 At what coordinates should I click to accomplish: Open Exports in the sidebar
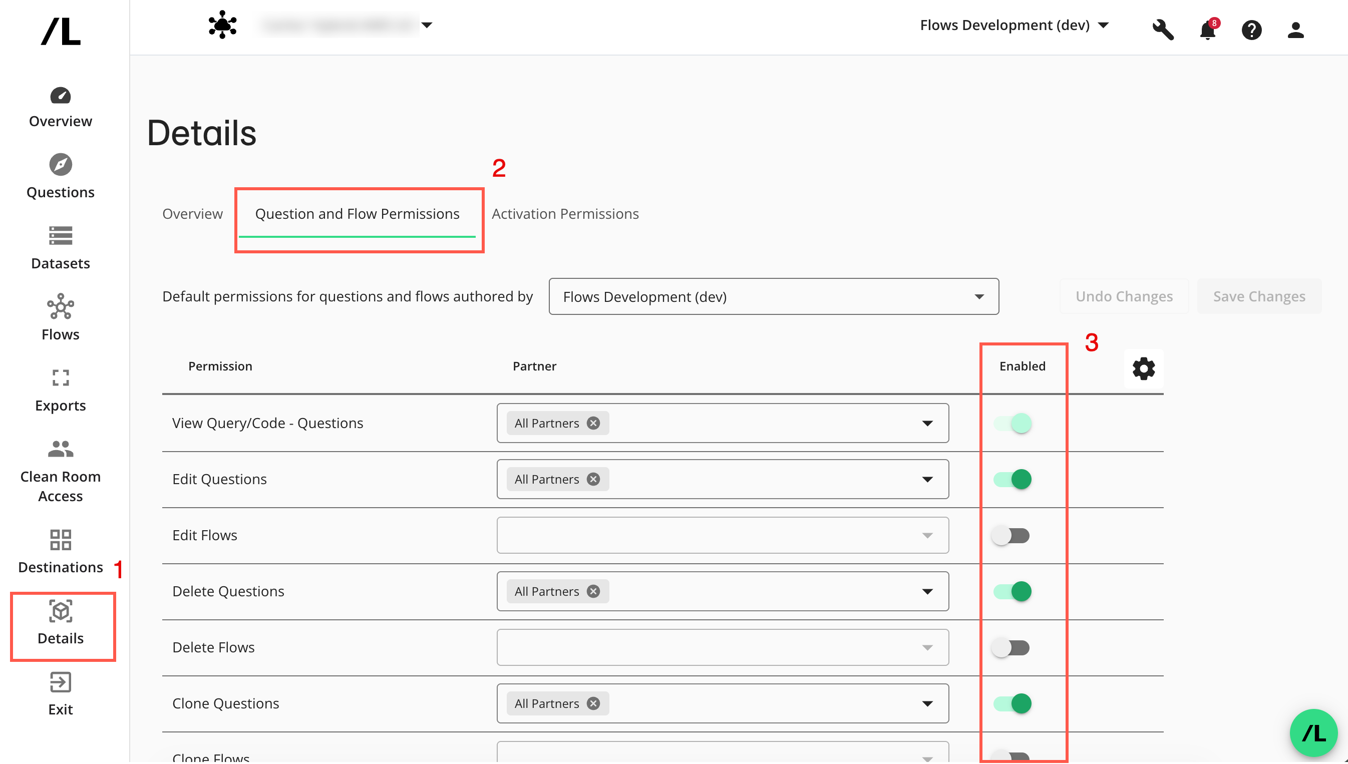(61, 391)
